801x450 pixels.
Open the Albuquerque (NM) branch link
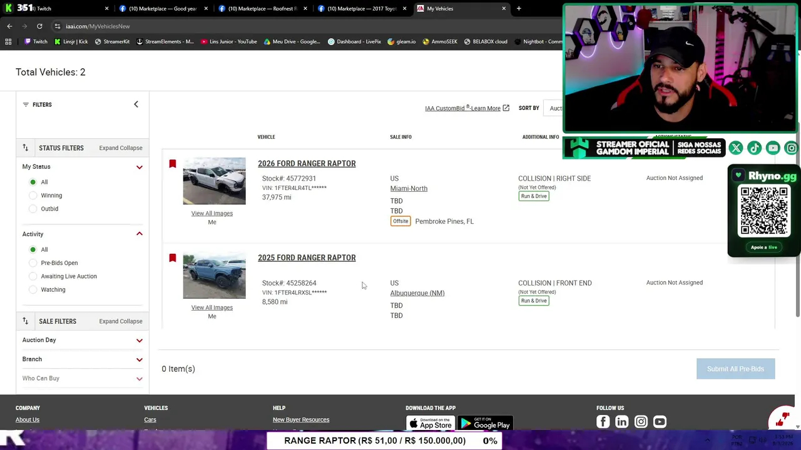(417, 293)
